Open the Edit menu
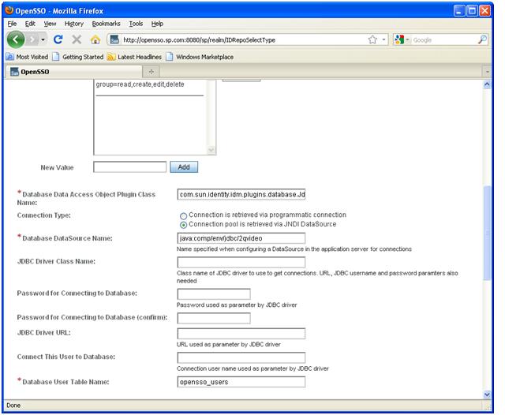Screen dimensions: 505x415 (x=30, y=24)
